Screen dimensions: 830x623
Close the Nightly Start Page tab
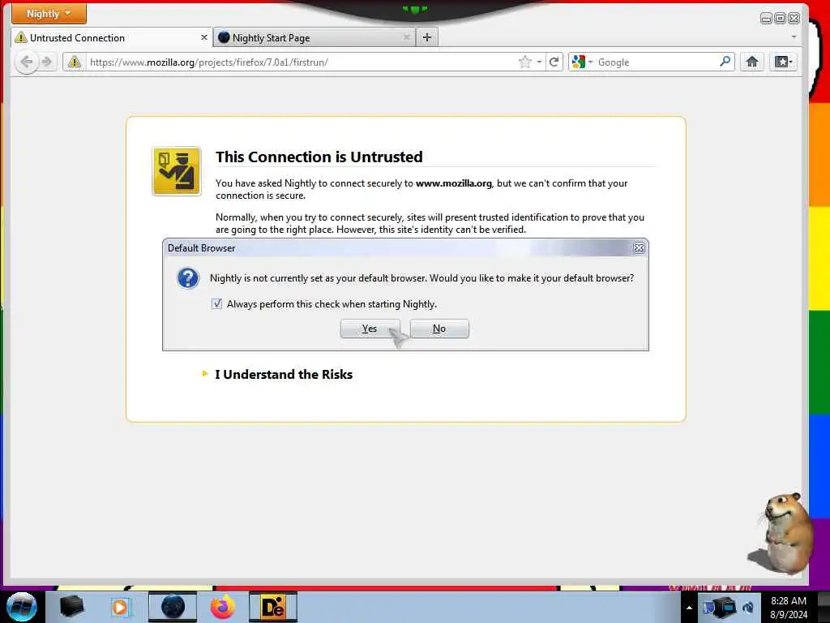coord(407,37)
